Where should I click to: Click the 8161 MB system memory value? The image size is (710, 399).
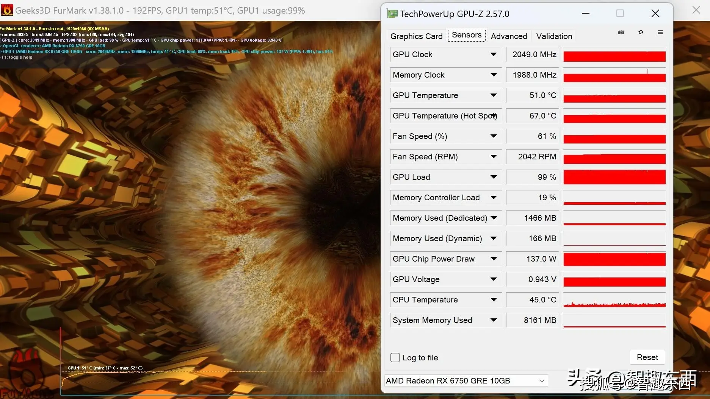click(532, 320)
